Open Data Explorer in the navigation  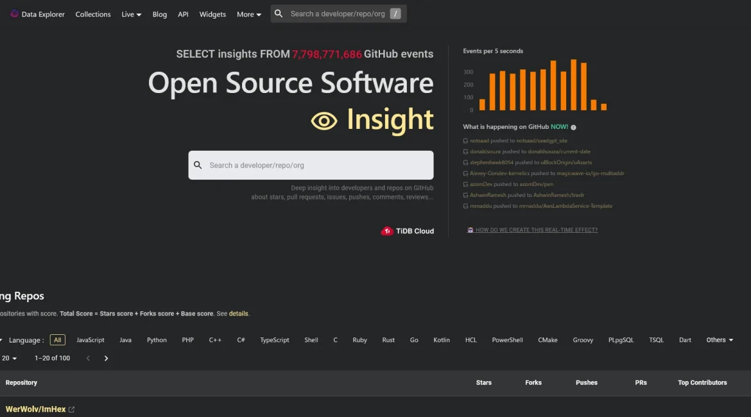[43, 14]
